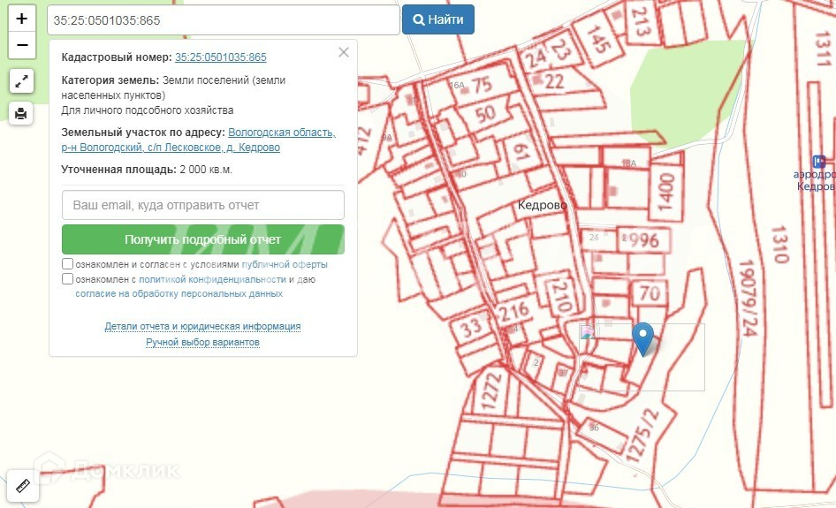Open the Вологодская область address link
This screenshot has width=836, height=508.
(x=281, y=133)
